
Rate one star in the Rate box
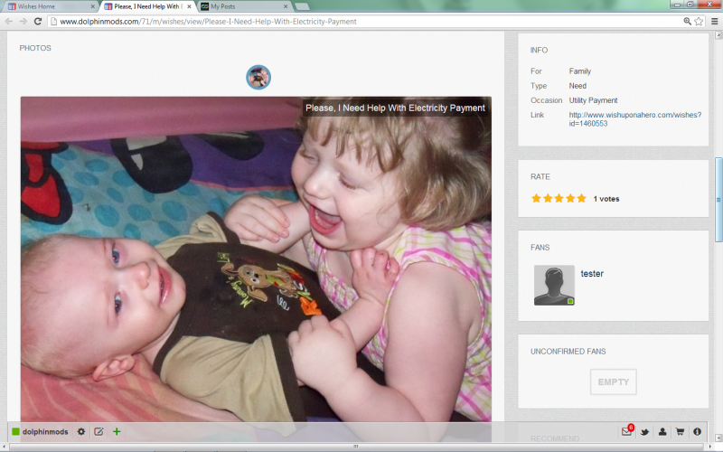coord(536,198)
